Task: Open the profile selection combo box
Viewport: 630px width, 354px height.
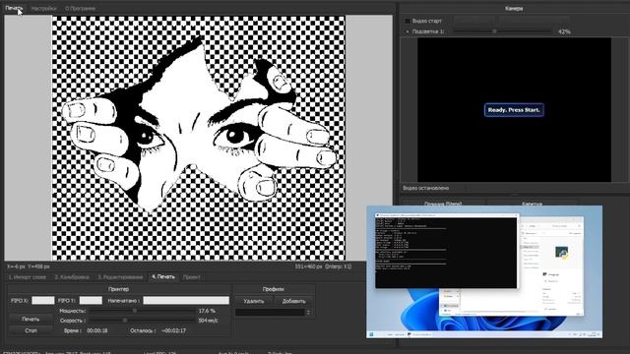Action: point(270,313)
